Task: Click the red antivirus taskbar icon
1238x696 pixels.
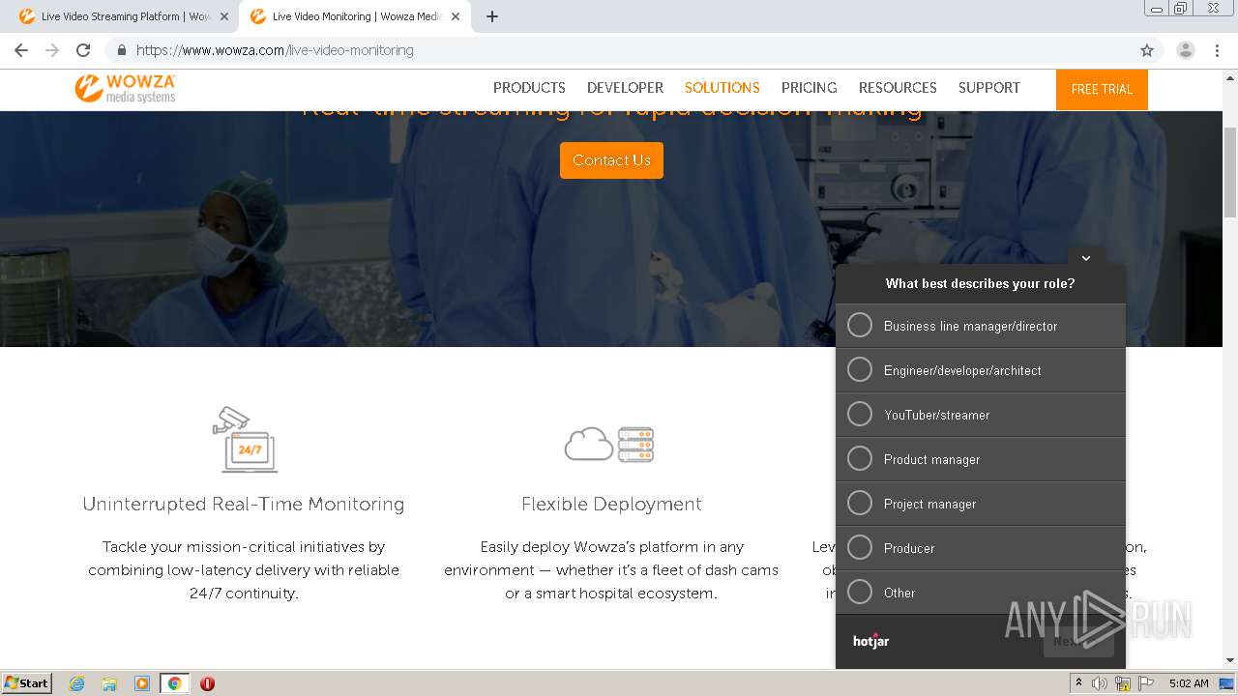Action: pyautogui.click(x=207, y=683)
